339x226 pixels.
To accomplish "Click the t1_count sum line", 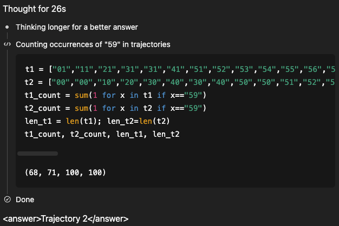I will click(x=115, y=95).
